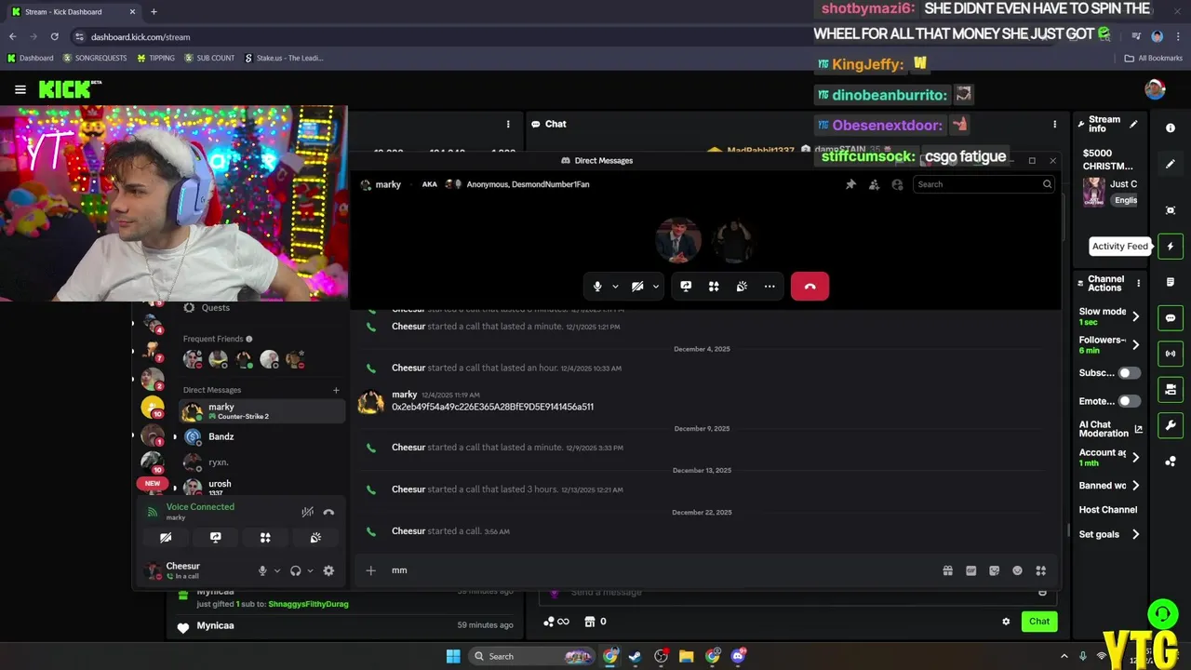The width and height of the screenshot is (1191, 670).
Task: Open Kick info icon in right sidebar
Action: (1171, 127)
